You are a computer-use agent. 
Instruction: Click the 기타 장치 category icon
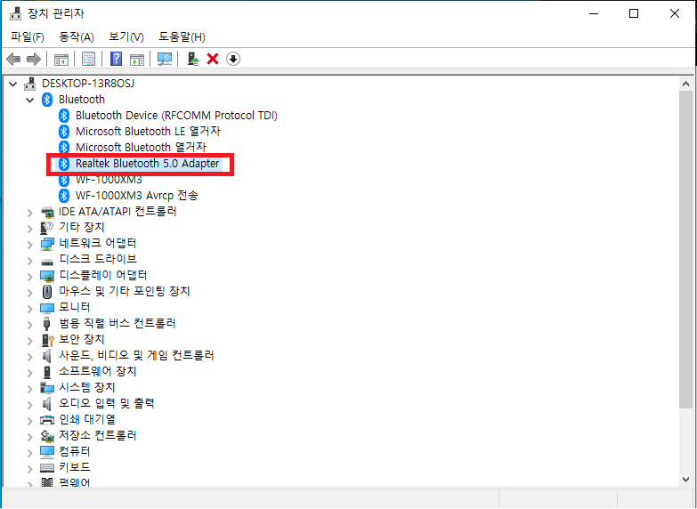click(46, 228)
